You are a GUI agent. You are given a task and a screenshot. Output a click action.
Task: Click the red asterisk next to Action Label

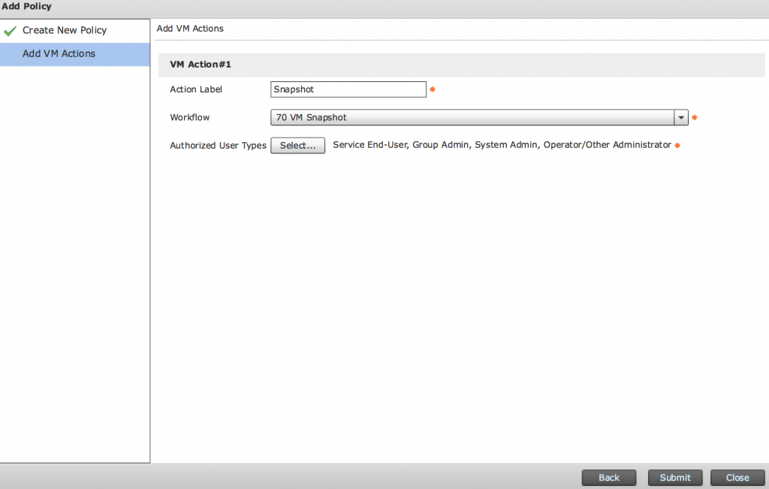point(433,89)
